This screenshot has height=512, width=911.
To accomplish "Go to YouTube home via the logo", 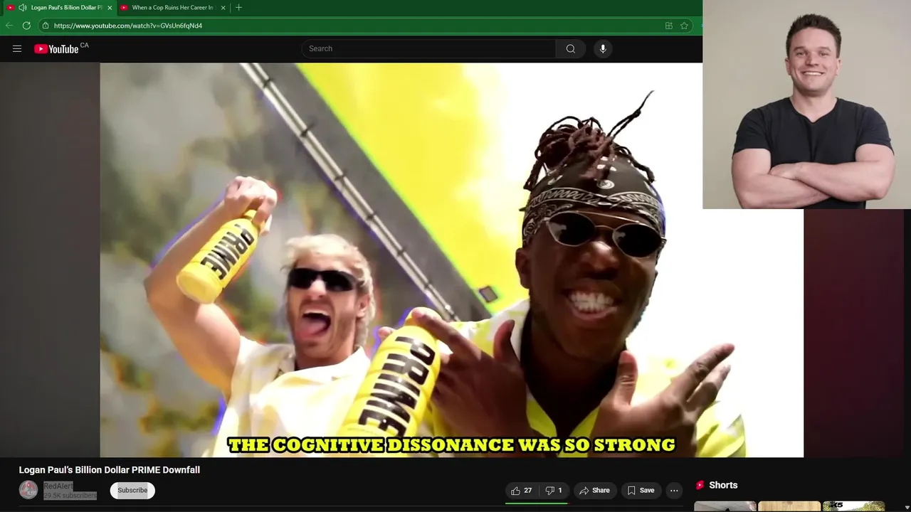I will pyautogui.click(x=56, y=49).
